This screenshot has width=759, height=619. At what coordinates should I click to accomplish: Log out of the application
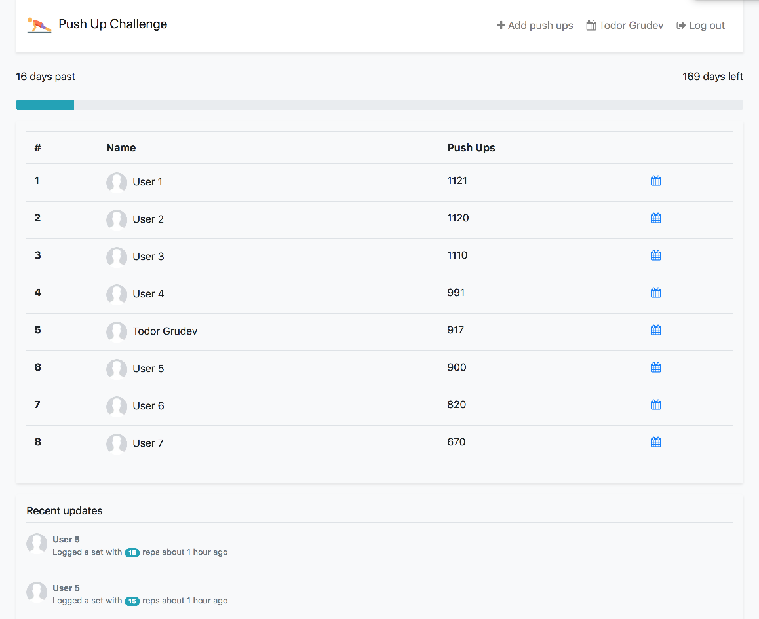(x=701, y=26)
